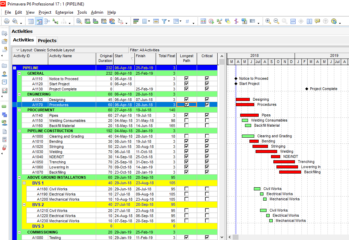Screen dimensions: 349x240
Task: Click the Zoom Out magnifier icon
Action: [x=276, y=21]
